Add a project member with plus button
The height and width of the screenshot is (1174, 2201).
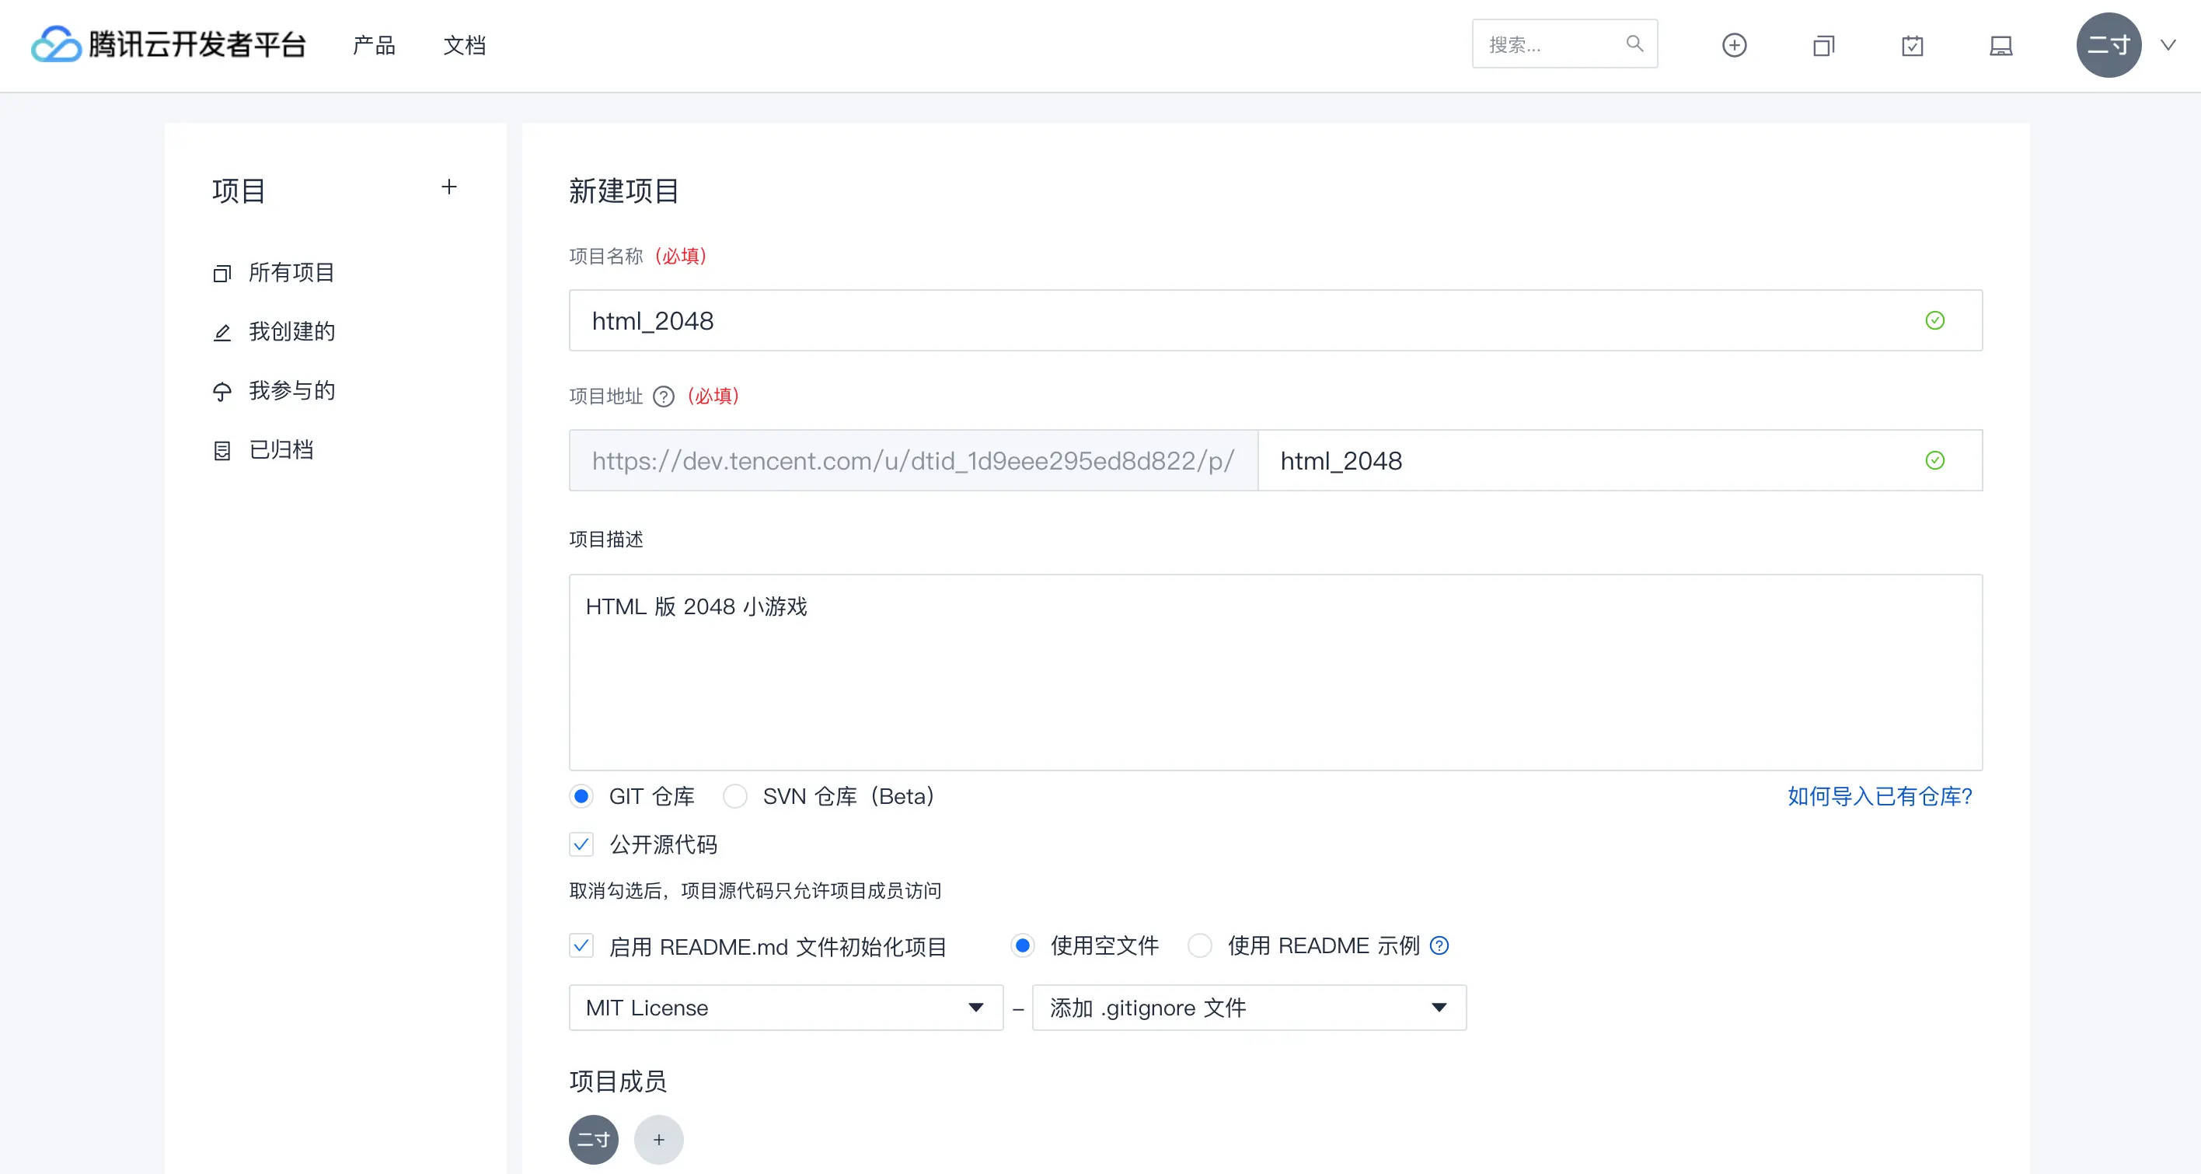[x=658, y=1139]
